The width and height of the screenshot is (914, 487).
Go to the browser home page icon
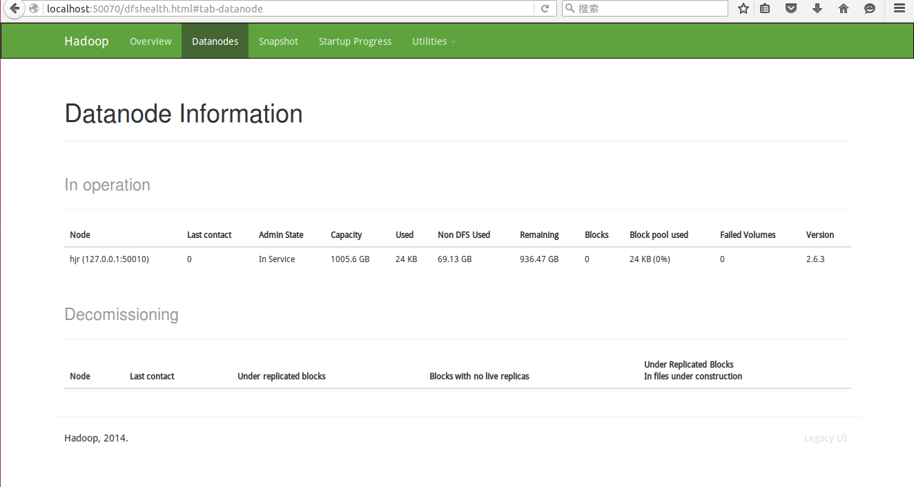click(844, 9)
